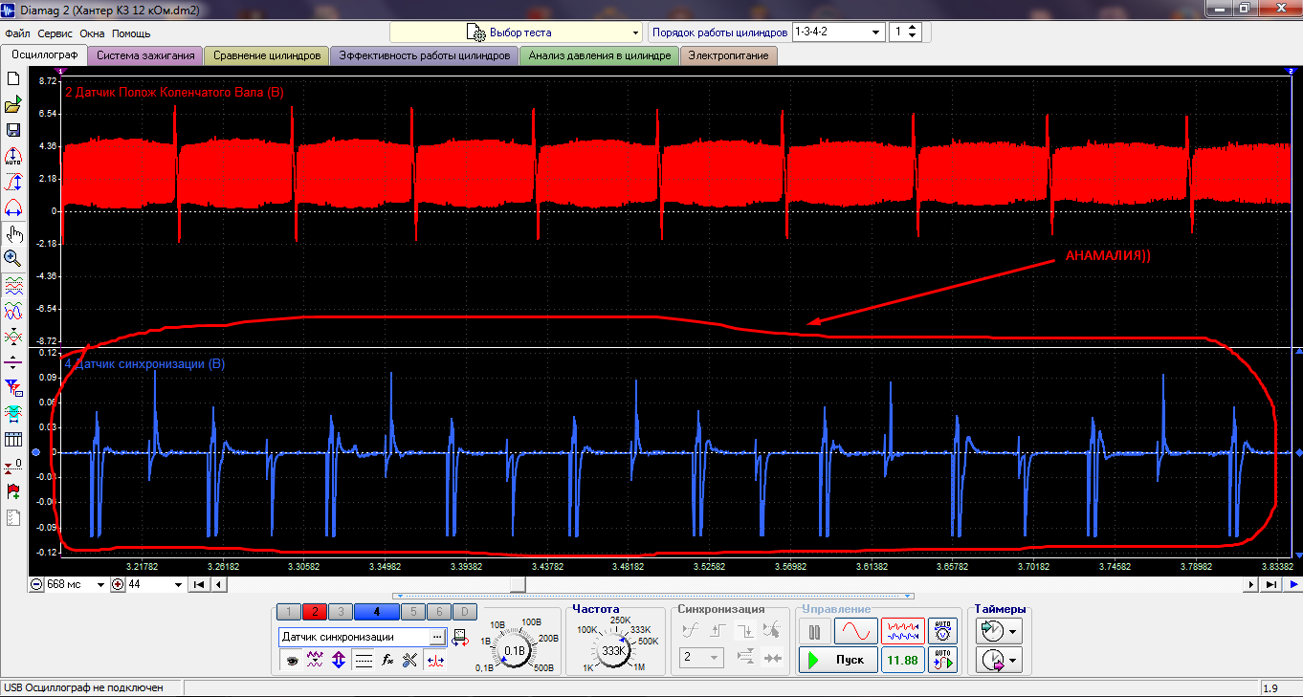Click the red marker zero-reset icon
The height and width of the screenshot is (697, 1303).
13,466
